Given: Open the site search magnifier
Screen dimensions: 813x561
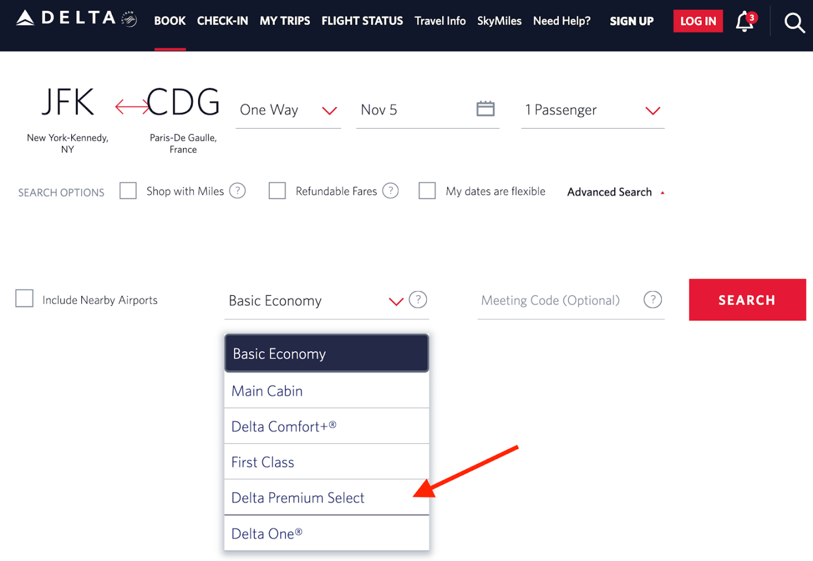Looking at the screenshot, I should pyautogui.click(x=794, y=23).
